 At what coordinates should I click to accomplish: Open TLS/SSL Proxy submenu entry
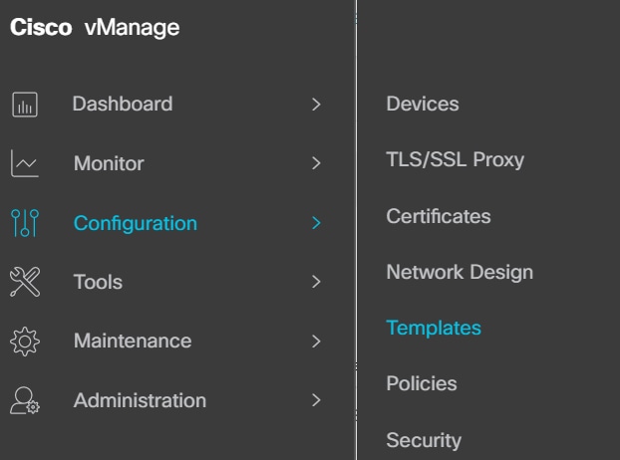[x=456, y=160]
